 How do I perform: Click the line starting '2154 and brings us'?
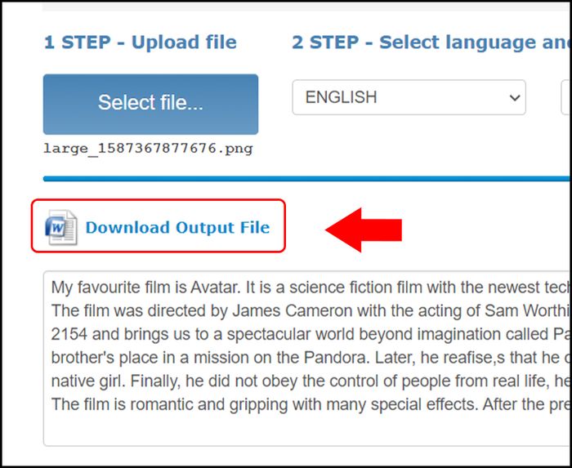pos(310,334)
